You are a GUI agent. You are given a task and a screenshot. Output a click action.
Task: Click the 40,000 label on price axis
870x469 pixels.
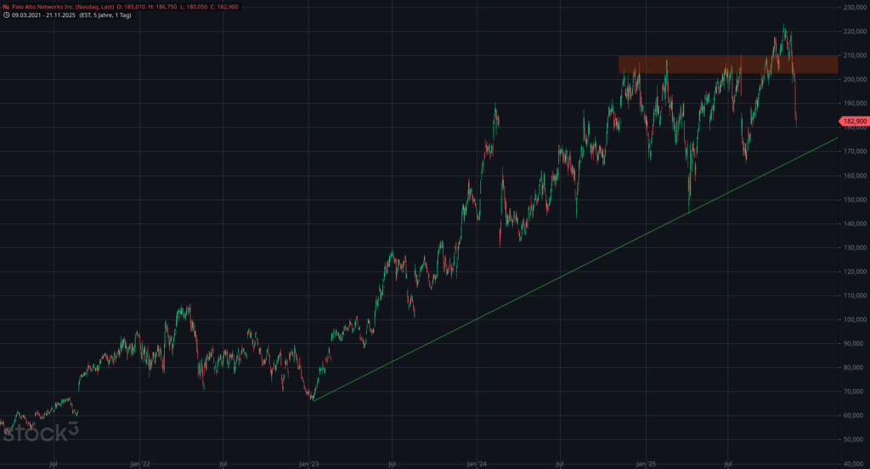854,463
